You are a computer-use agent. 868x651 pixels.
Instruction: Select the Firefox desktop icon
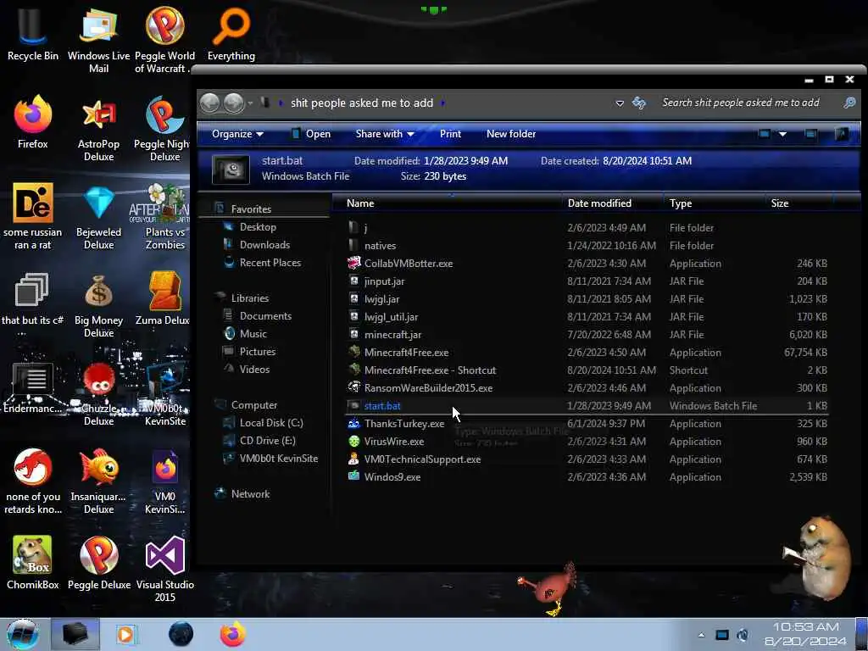click(33, 123)
